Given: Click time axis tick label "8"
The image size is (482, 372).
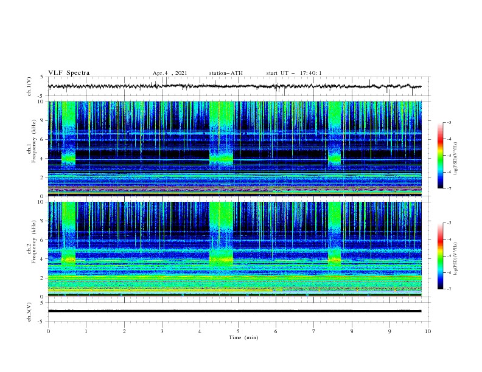Looking at the screenshot, I should coord(352,331).
